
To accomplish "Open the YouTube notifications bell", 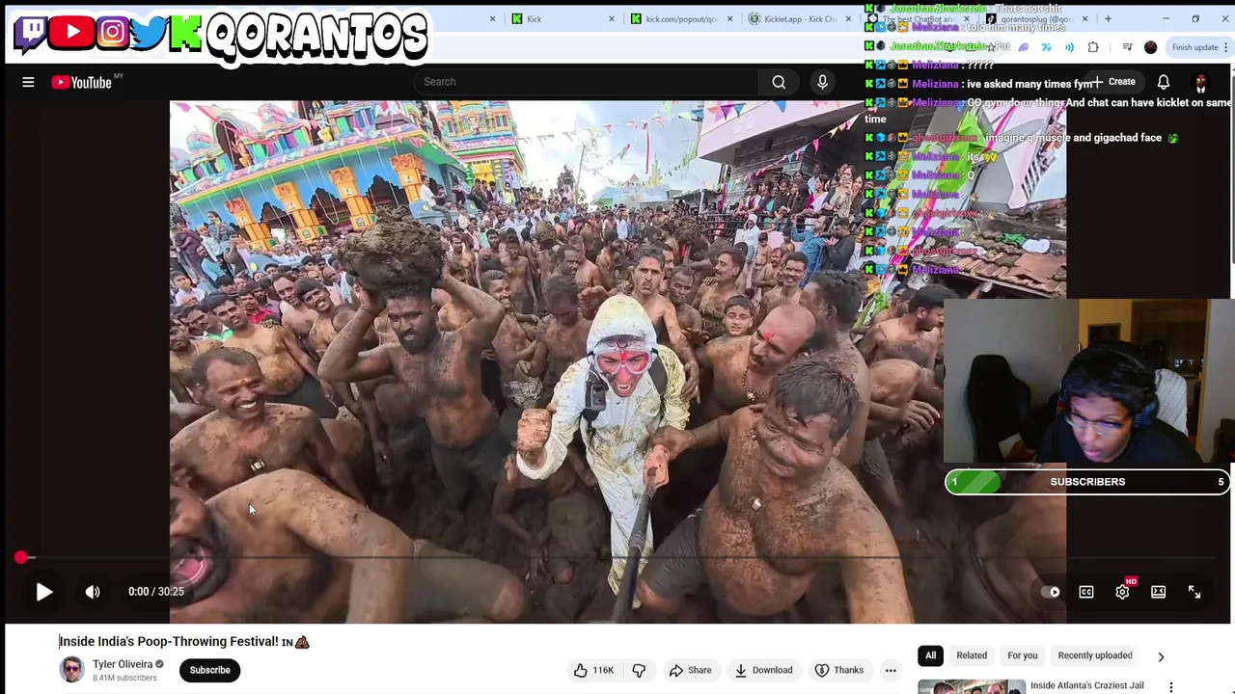I will tap(1164, 82).
